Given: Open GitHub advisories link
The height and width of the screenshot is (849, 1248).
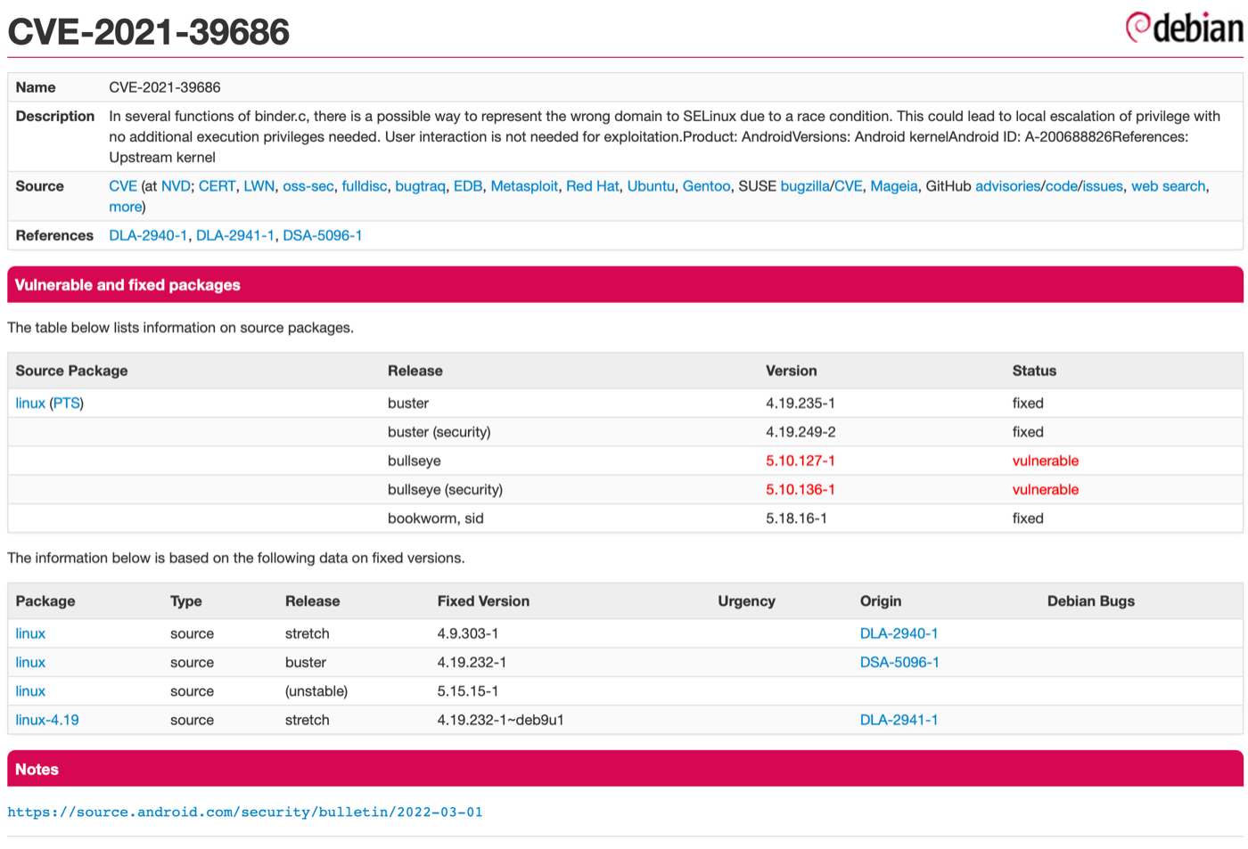Looking at the screenshot, I should pyautogui.click(x=1007, y=186).
